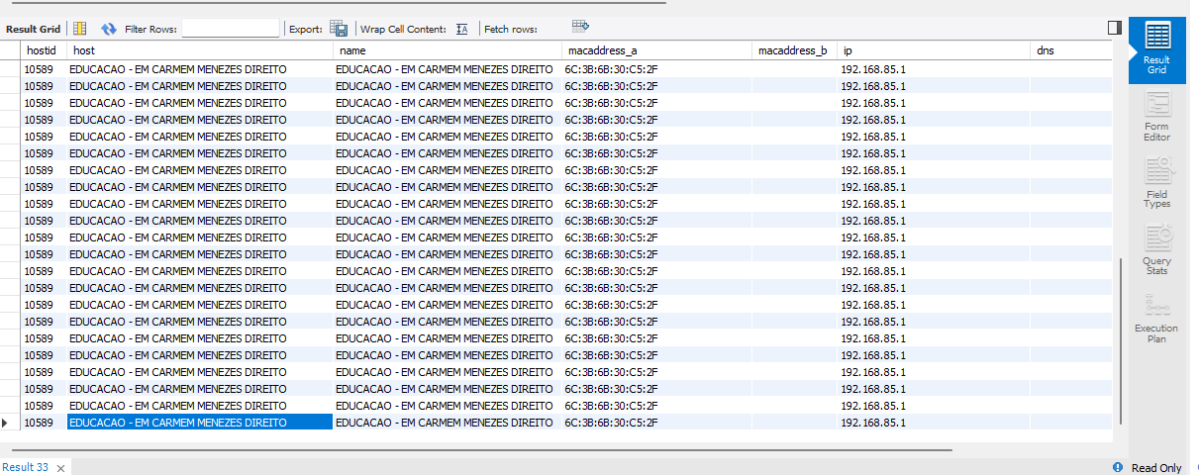
Task: Click the current row arrow marker
Action: point(5,423)
